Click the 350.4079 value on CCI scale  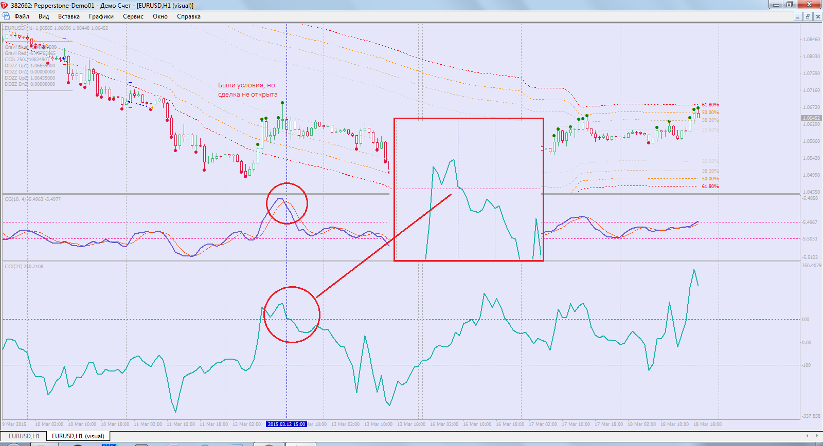[x=812, y=266]
